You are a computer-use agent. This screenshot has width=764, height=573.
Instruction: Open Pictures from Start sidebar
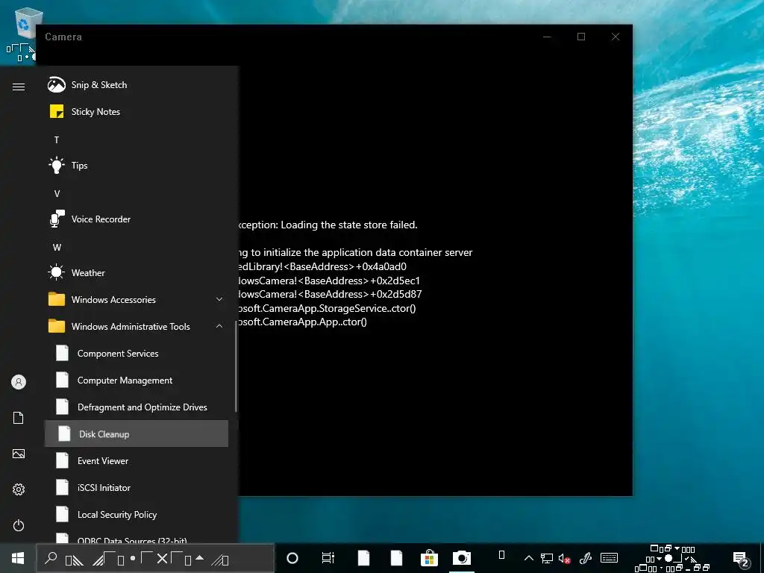click(x=19, y=454)
